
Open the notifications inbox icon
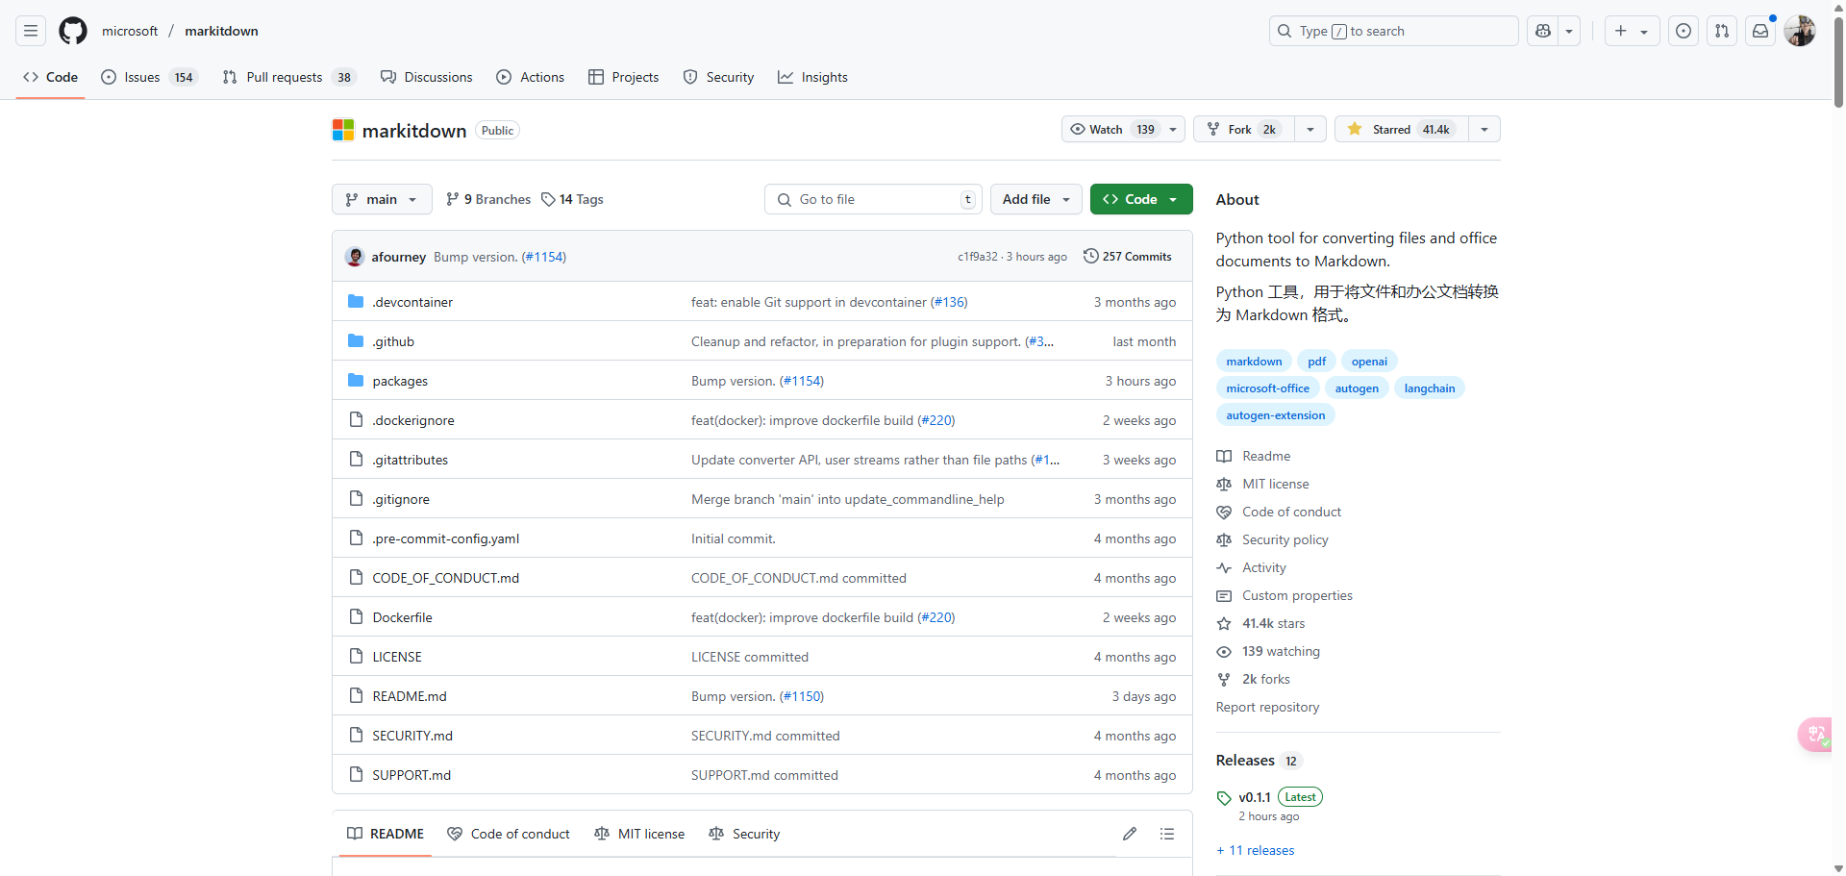pos(1760,31)
